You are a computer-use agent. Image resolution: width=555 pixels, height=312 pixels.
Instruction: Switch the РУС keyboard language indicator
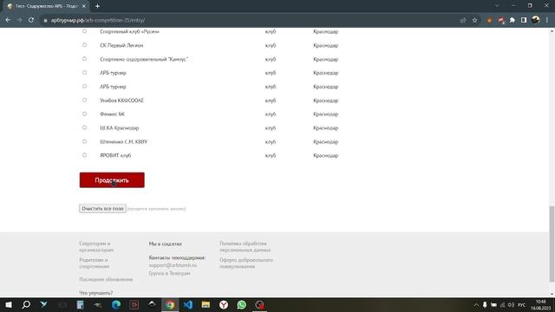pos(522,305)
